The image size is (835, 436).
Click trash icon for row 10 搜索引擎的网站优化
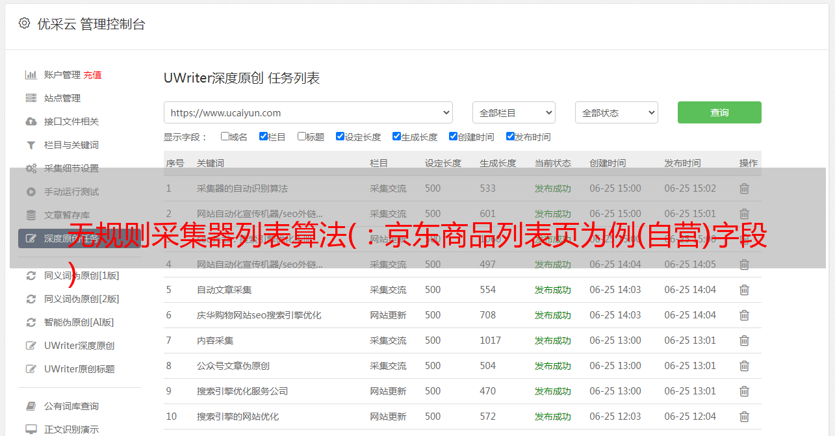tap(744, 417)
